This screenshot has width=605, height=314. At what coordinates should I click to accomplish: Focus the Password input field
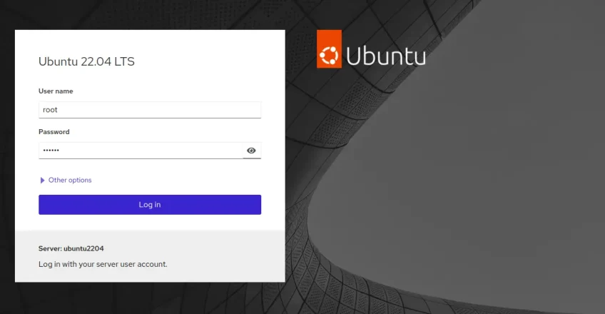click(141, 151)
